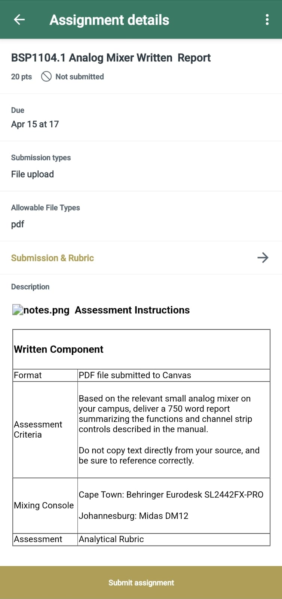Tap the Johannesburg: Midas DM12 line

[134, 516]
